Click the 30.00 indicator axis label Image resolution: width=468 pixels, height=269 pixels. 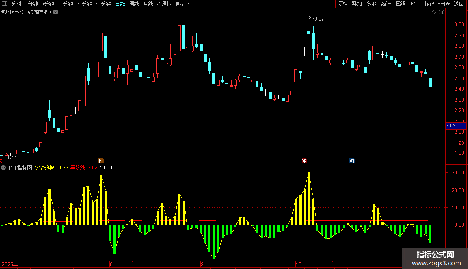pyautogui.click(x=458, y=173)
